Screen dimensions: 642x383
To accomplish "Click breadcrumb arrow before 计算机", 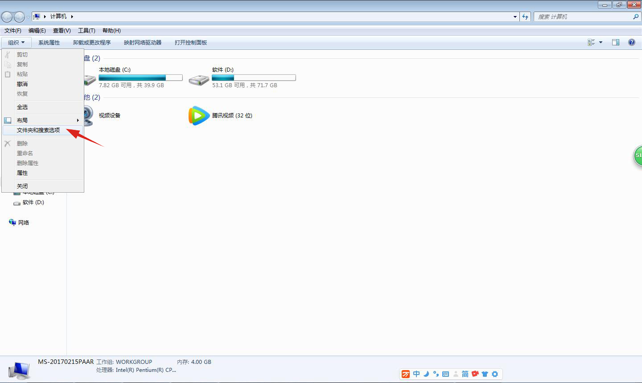I will click(x=45, y=16).
